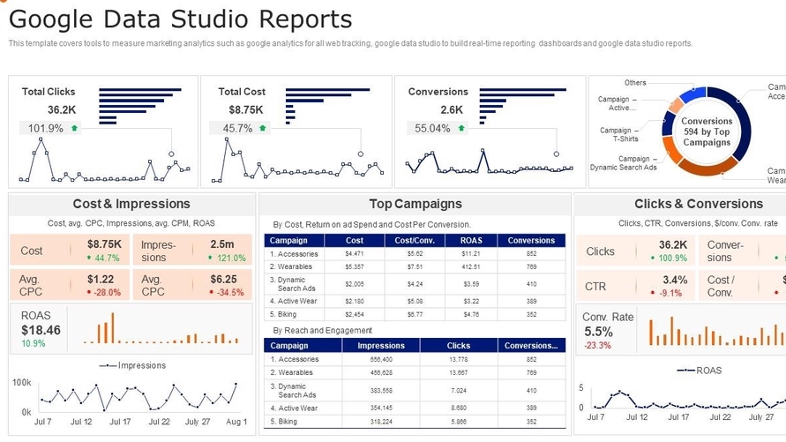This screenshot has width=786, height=442.
Task: Sort by the Clicks column header
Action: click(x=459, y=346)
